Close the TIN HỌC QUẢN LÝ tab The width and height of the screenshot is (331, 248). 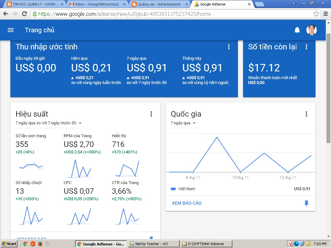tap(62, 4)
